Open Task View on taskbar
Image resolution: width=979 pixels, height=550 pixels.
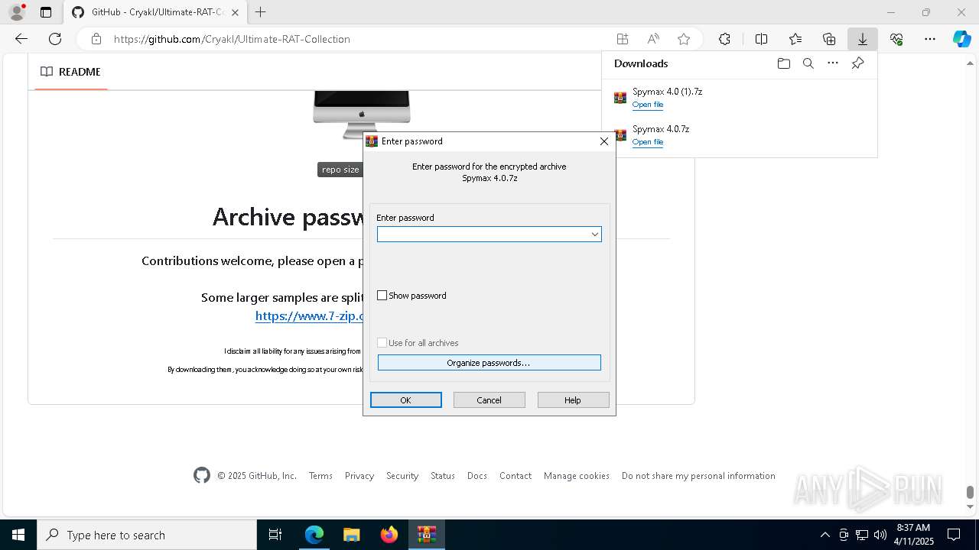coord(275,535)
